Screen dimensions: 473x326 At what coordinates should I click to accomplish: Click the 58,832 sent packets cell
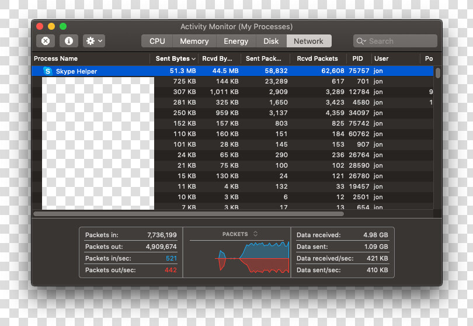(276, 71)
